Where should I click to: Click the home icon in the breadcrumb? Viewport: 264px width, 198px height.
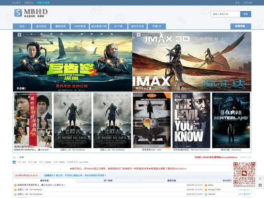[x=14, y=157]
